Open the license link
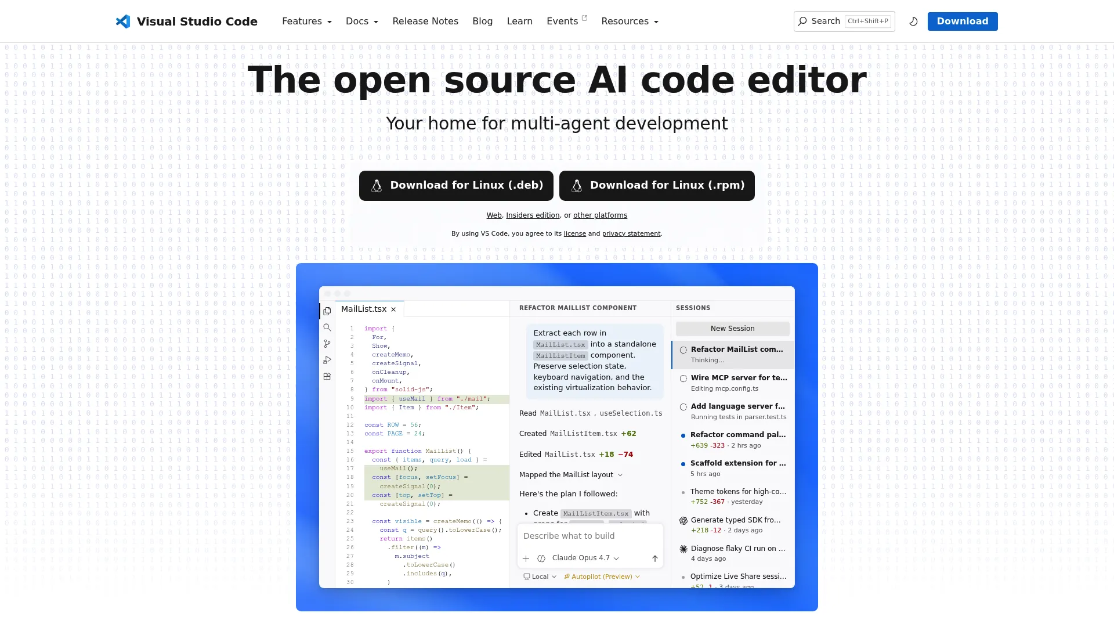The width and height of the screenshot is (1114, 627). tap(574, 234)
